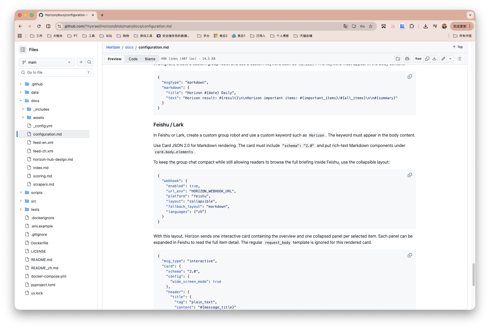
Task: Copy the webhook JSON code block
Action: click(410, 175)
